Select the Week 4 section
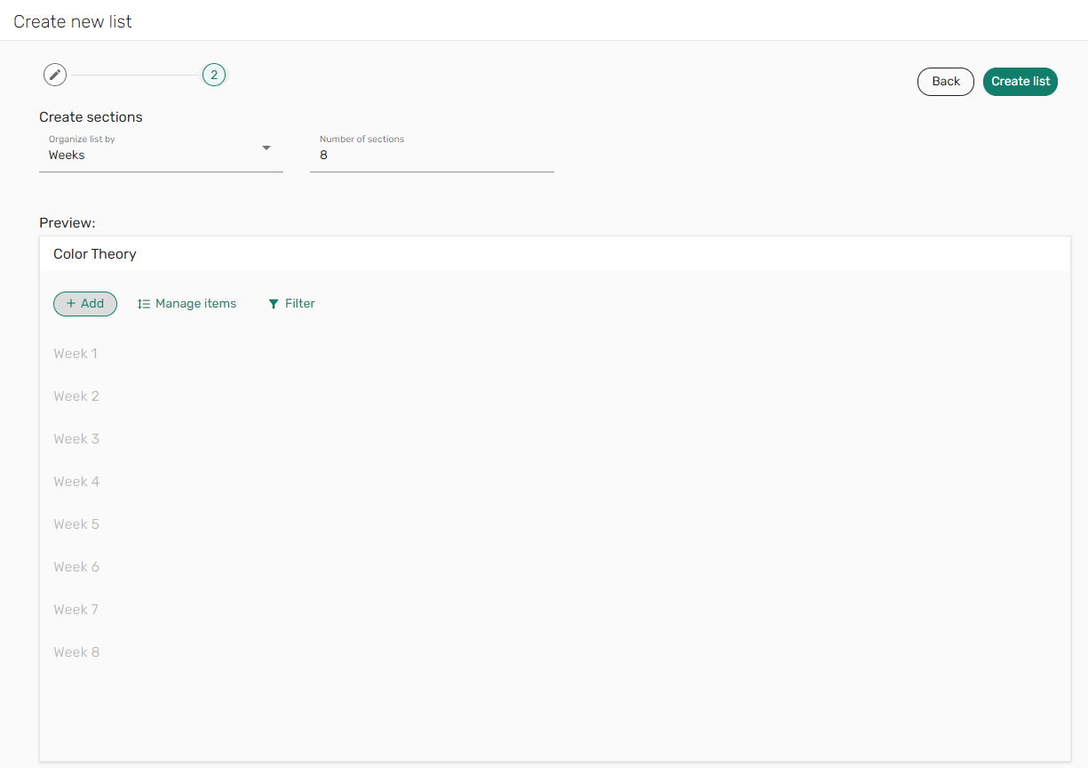 point(76,482)
